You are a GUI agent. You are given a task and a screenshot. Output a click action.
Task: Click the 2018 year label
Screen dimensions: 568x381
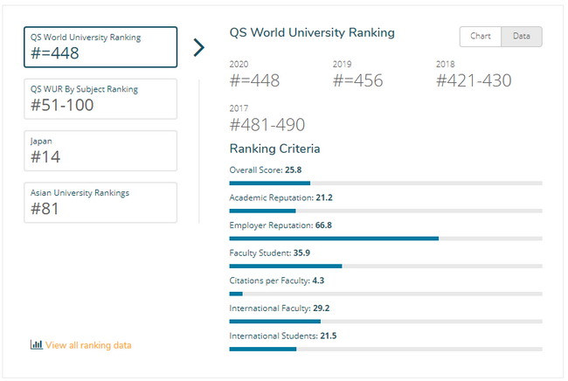tap(445, 64)
